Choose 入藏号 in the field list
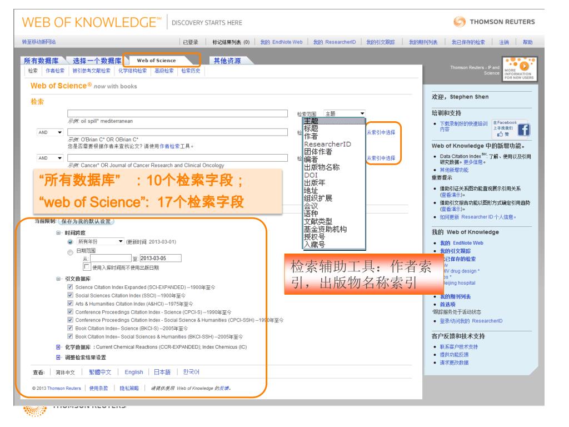The width and height of the screenshot is (569, 427). point(315,245)
